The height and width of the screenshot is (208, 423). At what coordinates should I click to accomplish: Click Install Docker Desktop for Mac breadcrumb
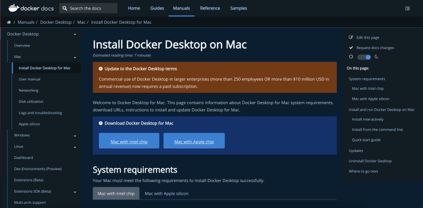122,22
